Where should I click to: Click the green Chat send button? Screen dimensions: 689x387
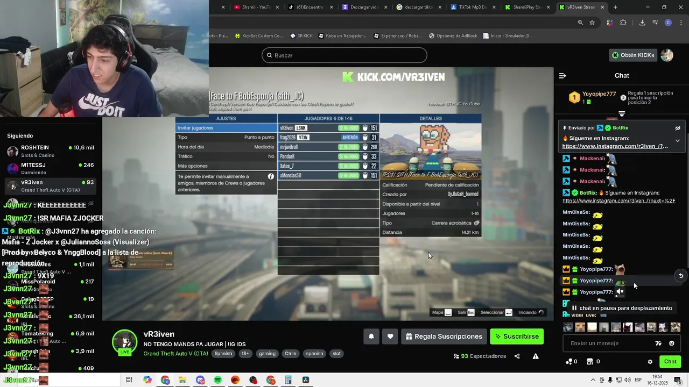coord(670,362)
